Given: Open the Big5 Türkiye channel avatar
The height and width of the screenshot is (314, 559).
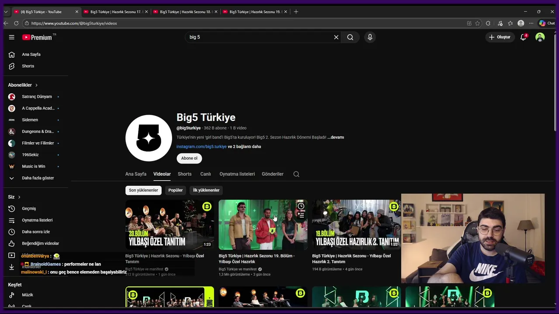Looking at the screenshot, I should [x=148, y=138].
